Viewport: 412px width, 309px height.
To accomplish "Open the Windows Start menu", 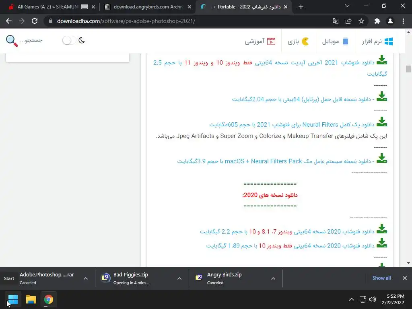I will [x=13, y=299].
